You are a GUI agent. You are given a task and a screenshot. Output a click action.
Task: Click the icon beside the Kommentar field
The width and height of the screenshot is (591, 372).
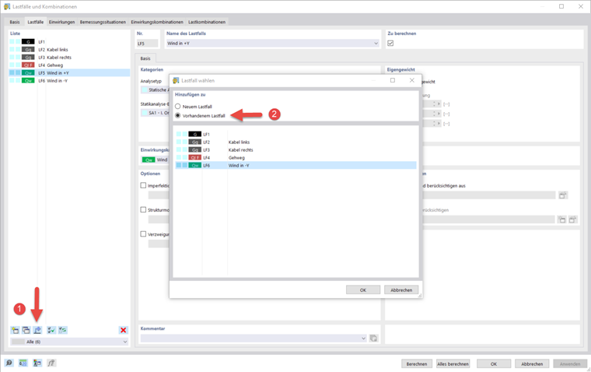[373, 338]
